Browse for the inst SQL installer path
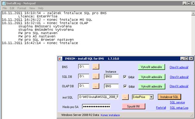This screenshot has height=119, width=195. coord(125,97)
